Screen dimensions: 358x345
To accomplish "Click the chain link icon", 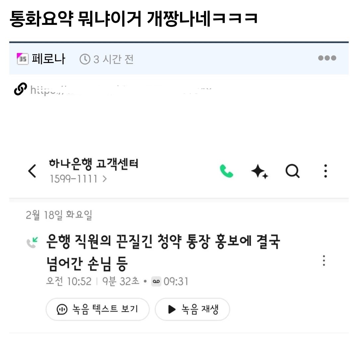I will click(x=20, y=89).
